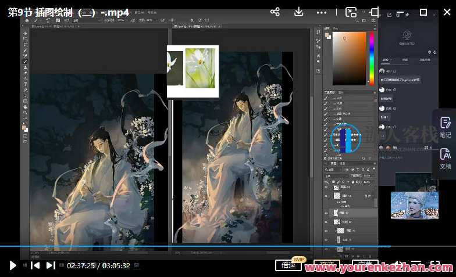Toggle the layer effects eye icon
The image size is (456, 277).
(339, 202)
